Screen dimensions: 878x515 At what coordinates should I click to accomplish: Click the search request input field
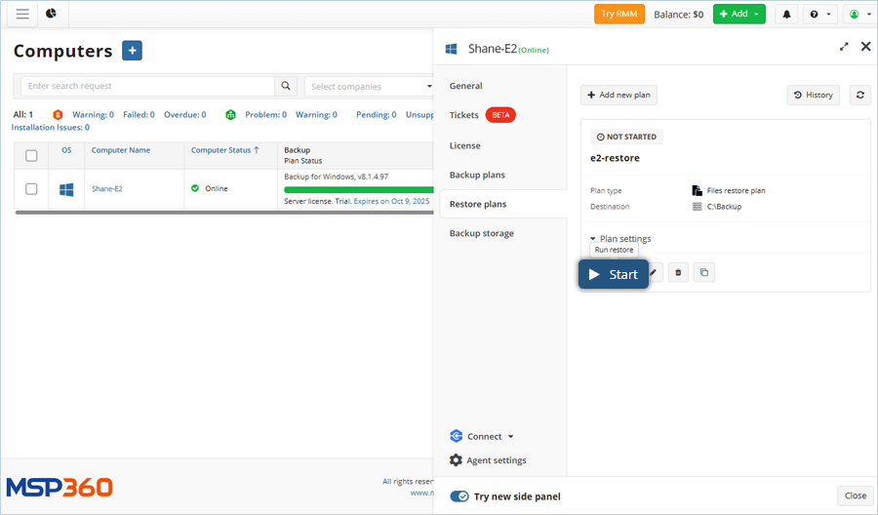click(146, 87)
